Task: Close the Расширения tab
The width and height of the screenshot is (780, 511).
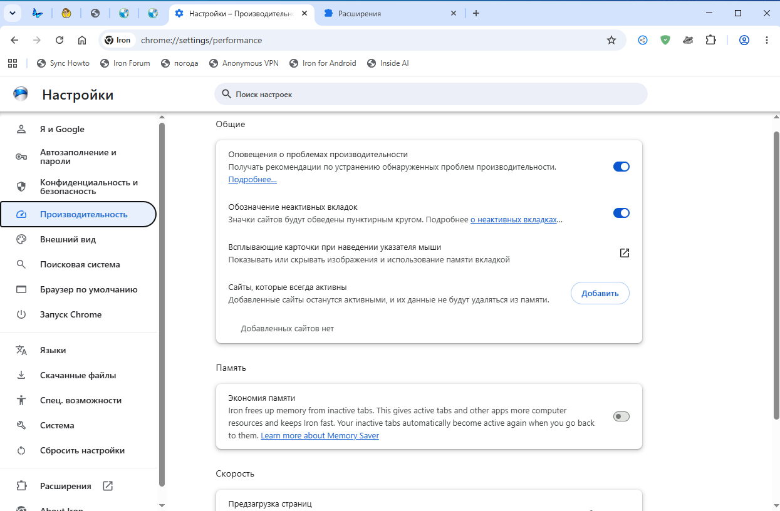Action: 453,13
